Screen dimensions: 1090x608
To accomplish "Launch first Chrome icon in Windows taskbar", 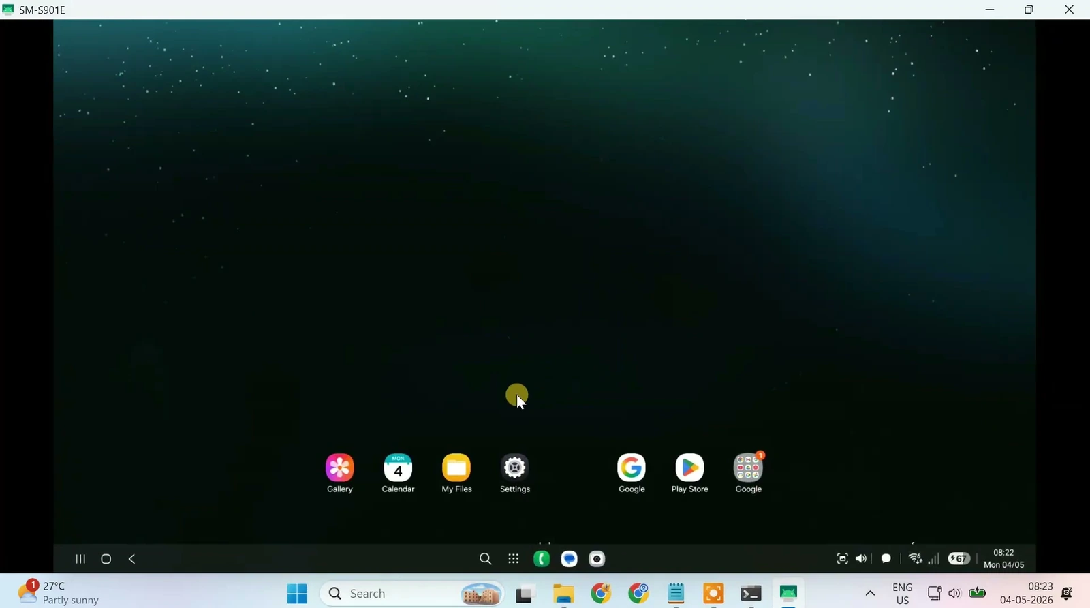I will (x=601, y=594).
